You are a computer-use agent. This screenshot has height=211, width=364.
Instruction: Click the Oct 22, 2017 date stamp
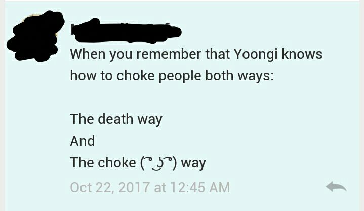tap(110, 187)
